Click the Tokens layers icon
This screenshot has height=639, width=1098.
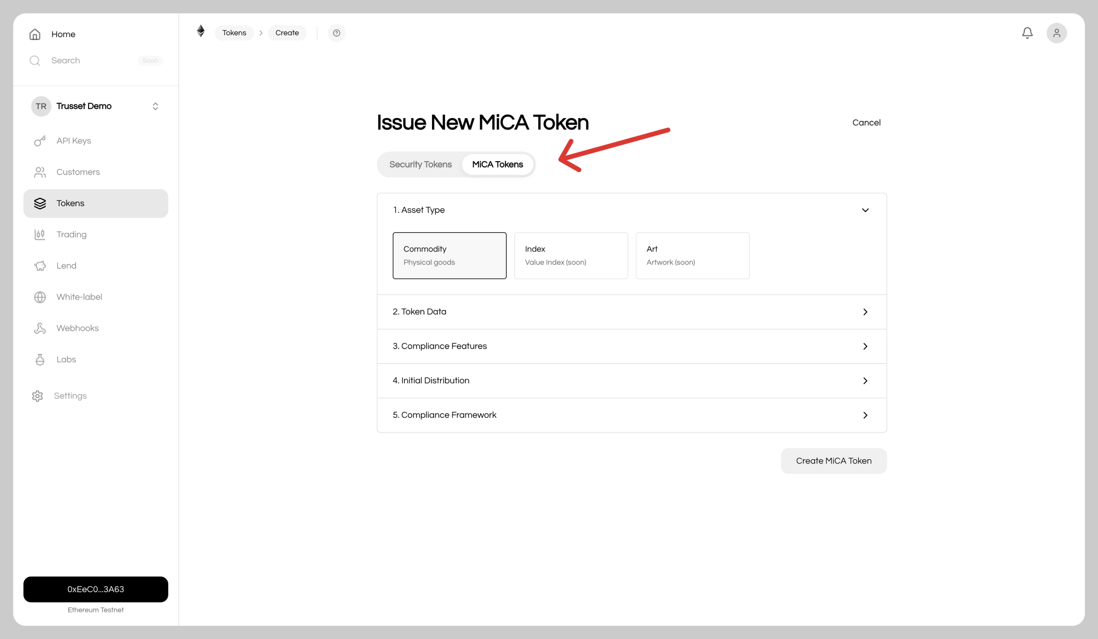point(40,203)
